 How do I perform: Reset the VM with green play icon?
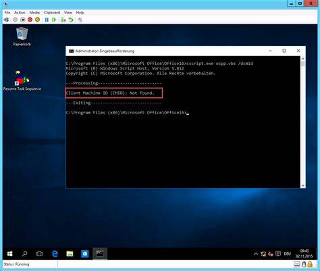tap(54, 20)
